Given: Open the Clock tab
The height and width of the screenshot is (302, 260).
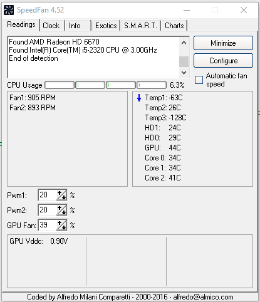Looking at the screenshot, I should coord(51,26).
